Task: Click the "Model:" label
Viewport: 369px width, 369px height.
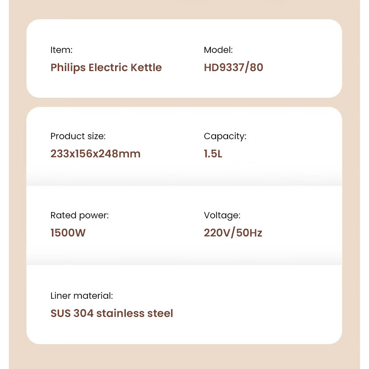Action: coord(218,50)
